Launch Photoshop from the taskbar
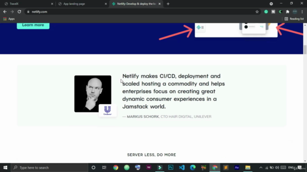 click(x=171, y=168)
